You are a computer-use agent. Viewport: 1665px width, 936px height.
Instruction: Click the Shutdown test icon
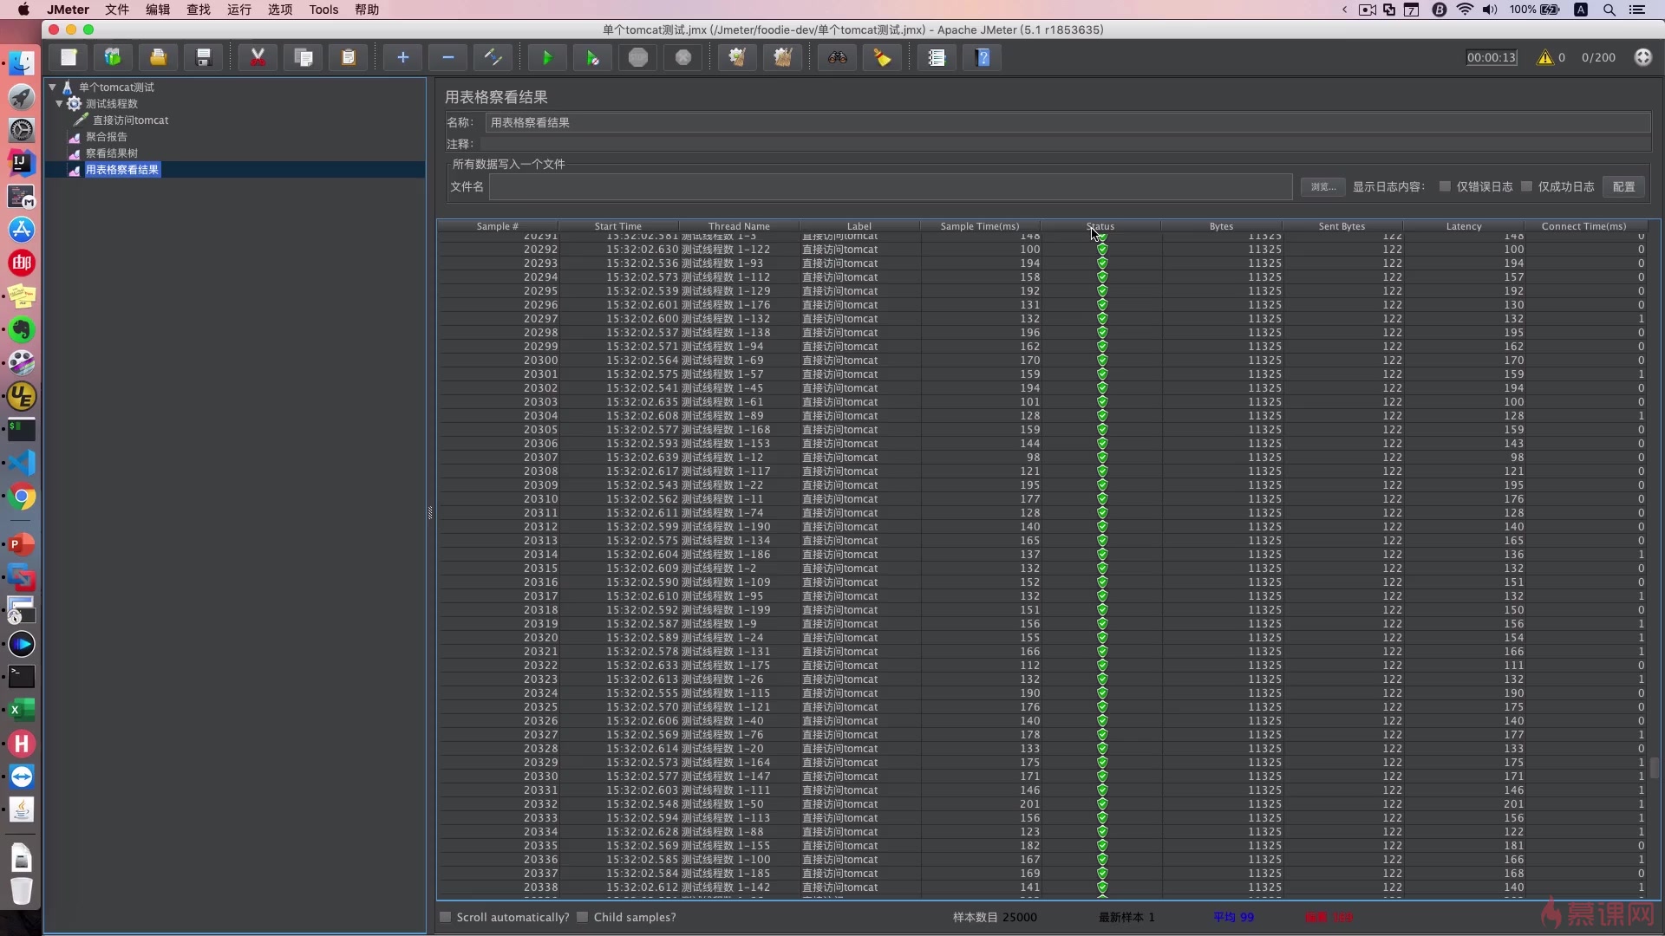tap(683, 57)
